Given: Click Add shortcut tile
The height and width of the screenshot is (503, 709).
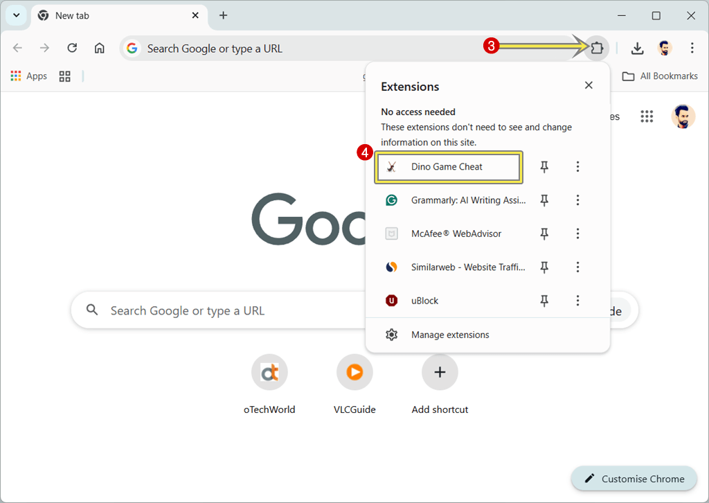Looking at the screenshot, I should tap(440, 385).
